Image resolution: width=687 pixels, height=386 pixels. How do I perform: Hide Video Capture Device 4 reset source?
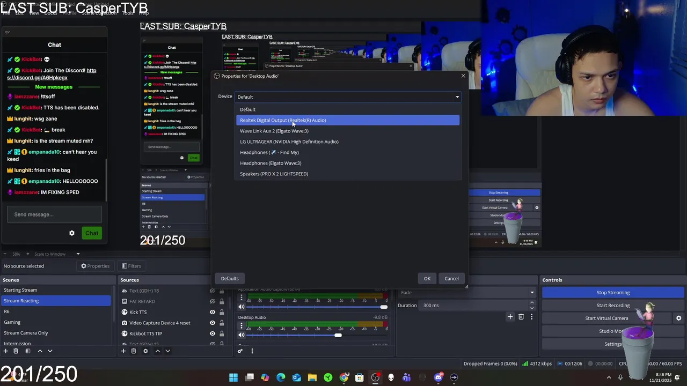(x=213, y=323)
